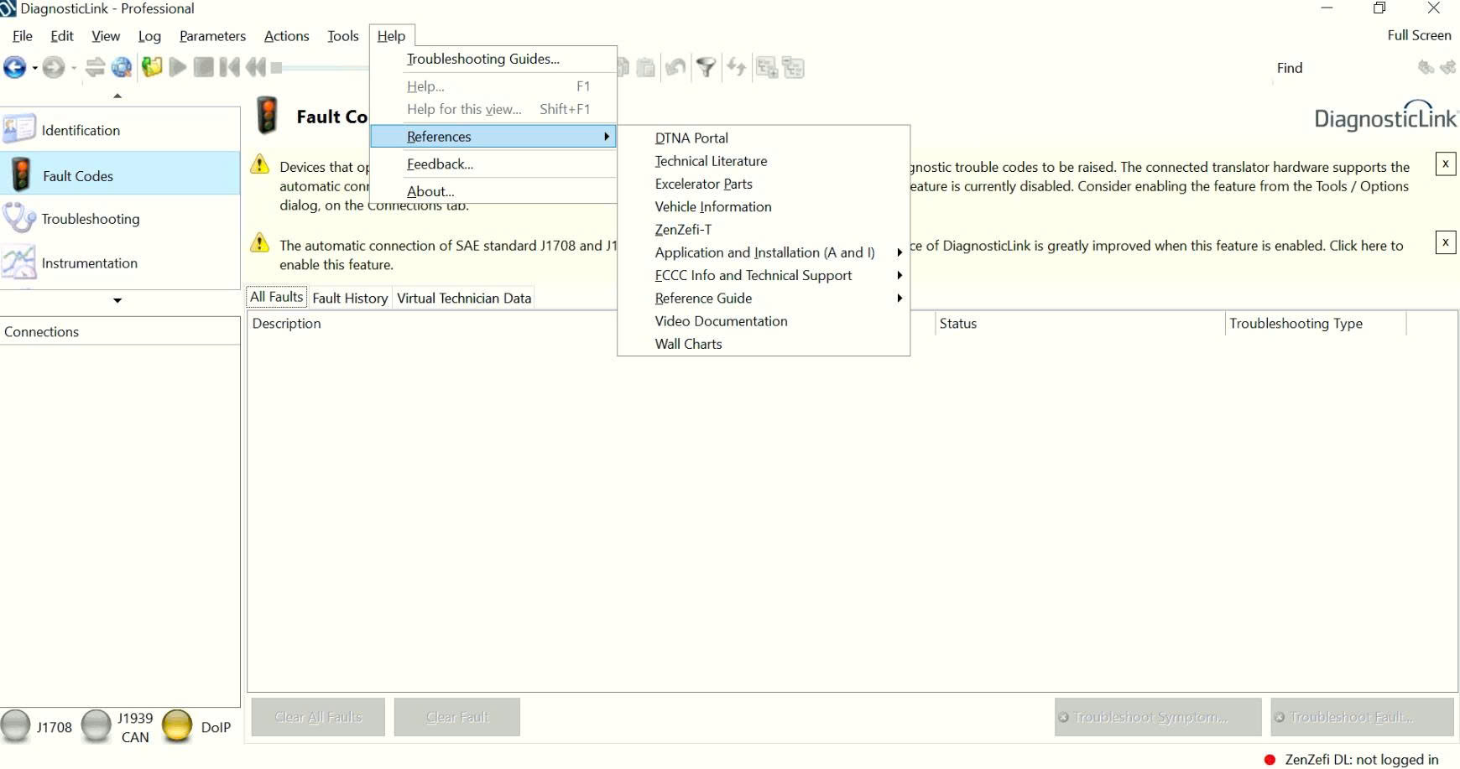This screenshot has width=1460, height=769.
Task: Open DTNA Portal reference
Action: coord(764,138)
